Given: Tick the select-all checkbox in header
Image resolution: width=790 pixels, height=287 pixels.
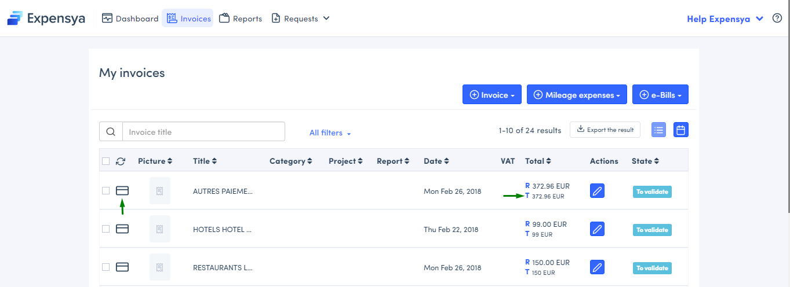Looking at the screenshot, I should [105, 161].
